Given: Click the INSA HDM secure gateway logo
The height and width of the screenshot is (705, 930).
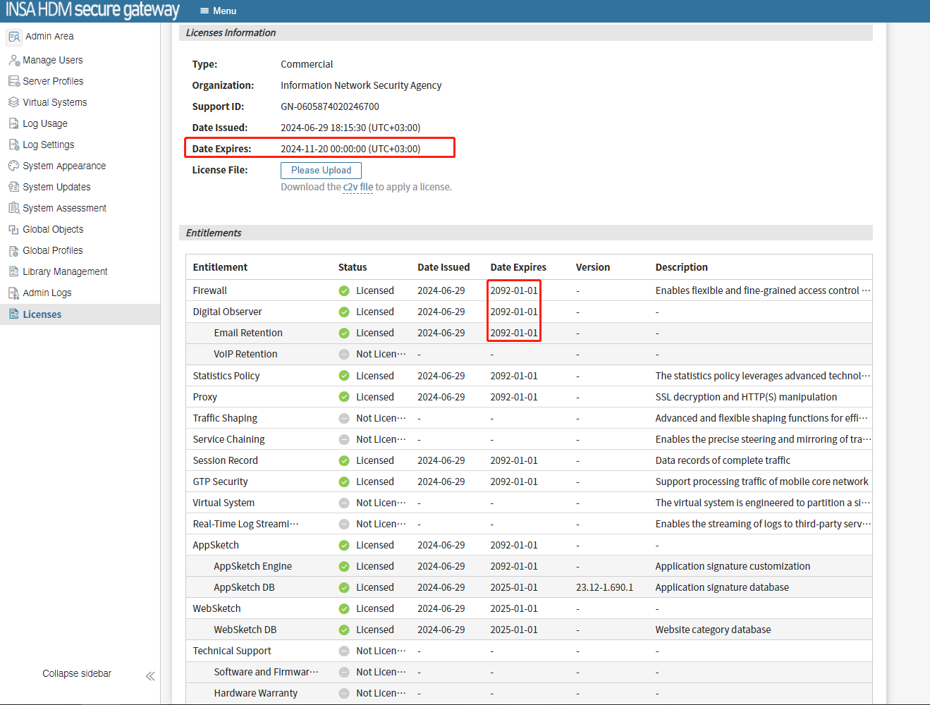Looking at the screenshot, I should (x=92, y=11).
